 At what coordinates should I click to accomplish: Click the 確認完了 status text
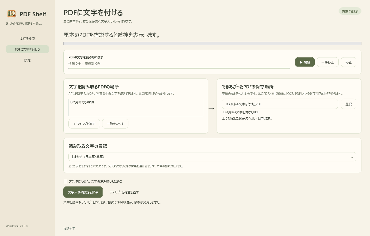(x=69, y=229)
